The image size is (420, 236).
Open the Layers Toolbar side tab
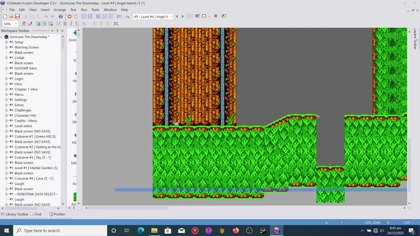415,39
